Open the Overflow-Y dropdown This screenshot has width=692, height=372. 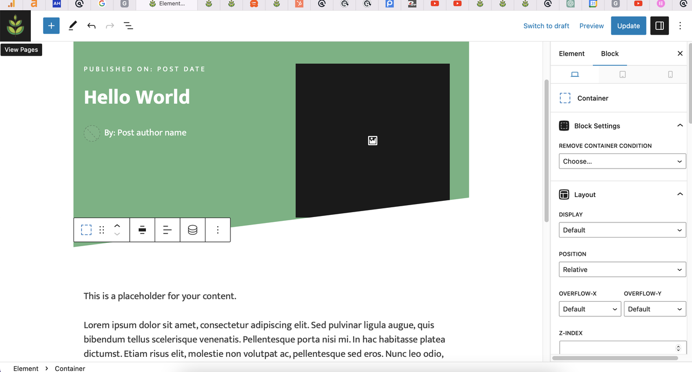655,309
